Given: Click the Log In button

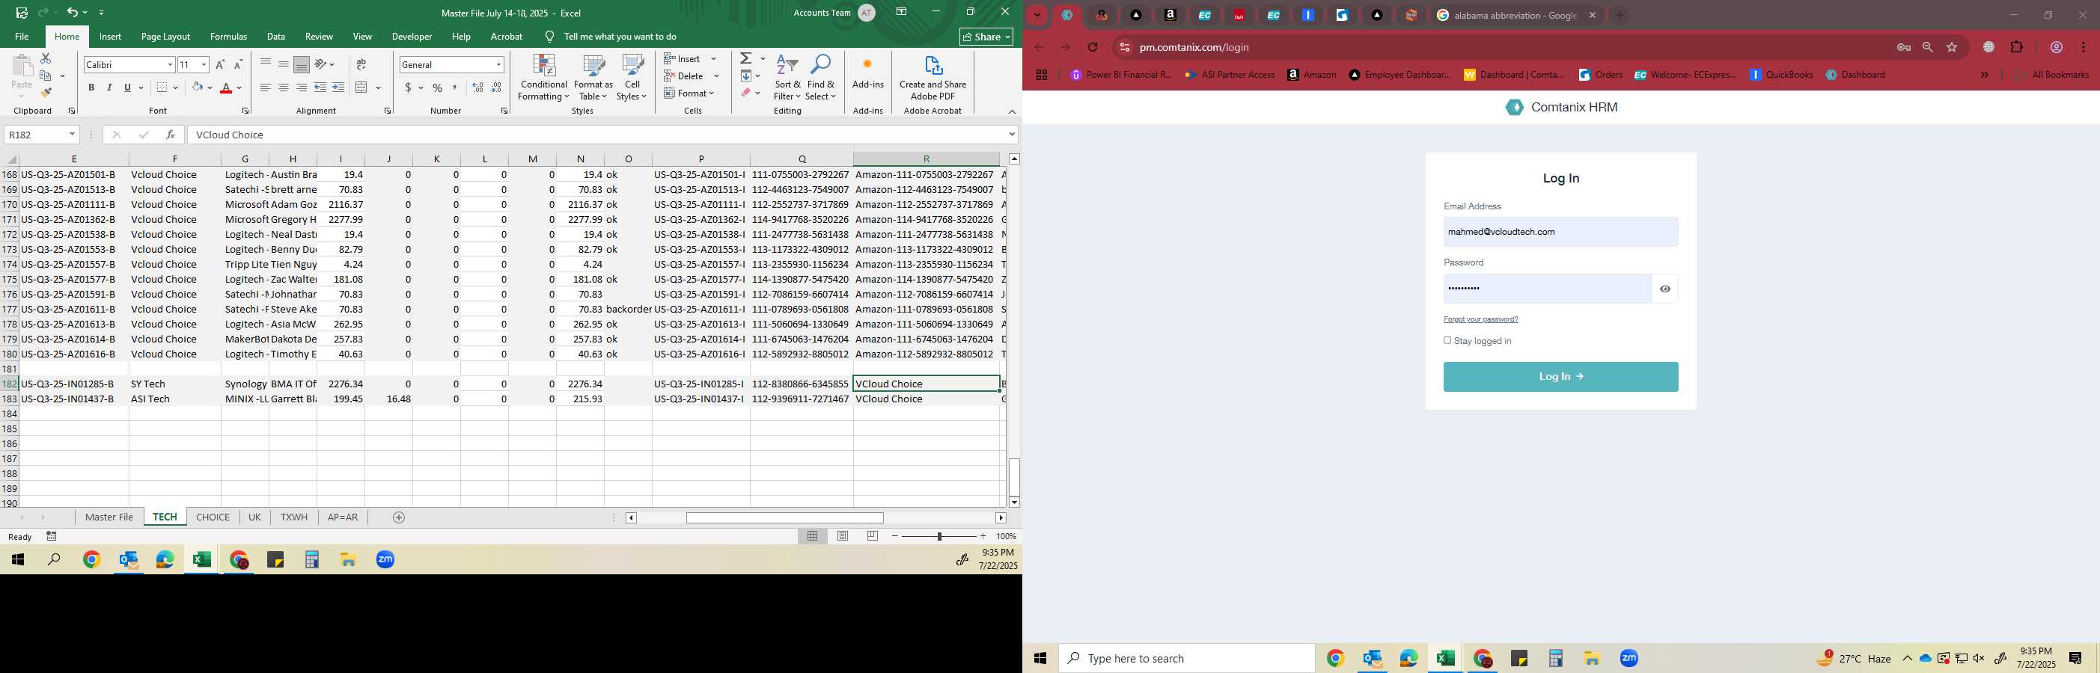Looking at the screenshot, I should pyautogui.click(x=1560, y=377).
